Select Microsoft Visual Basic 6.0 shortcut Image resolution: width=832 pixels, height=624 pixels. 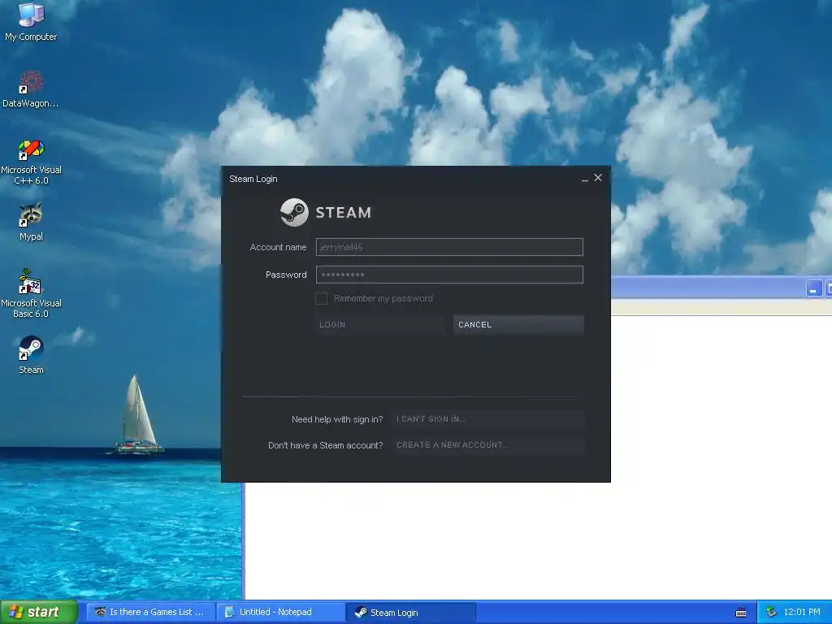coord(31,293)
